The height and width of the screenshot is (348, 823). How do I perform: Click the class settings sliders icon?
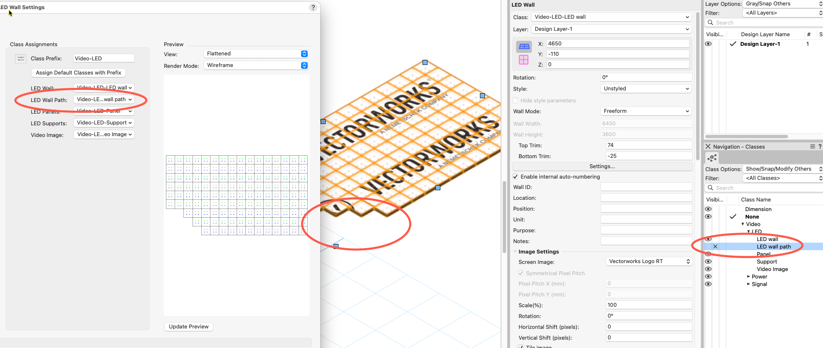pos(20,59)
